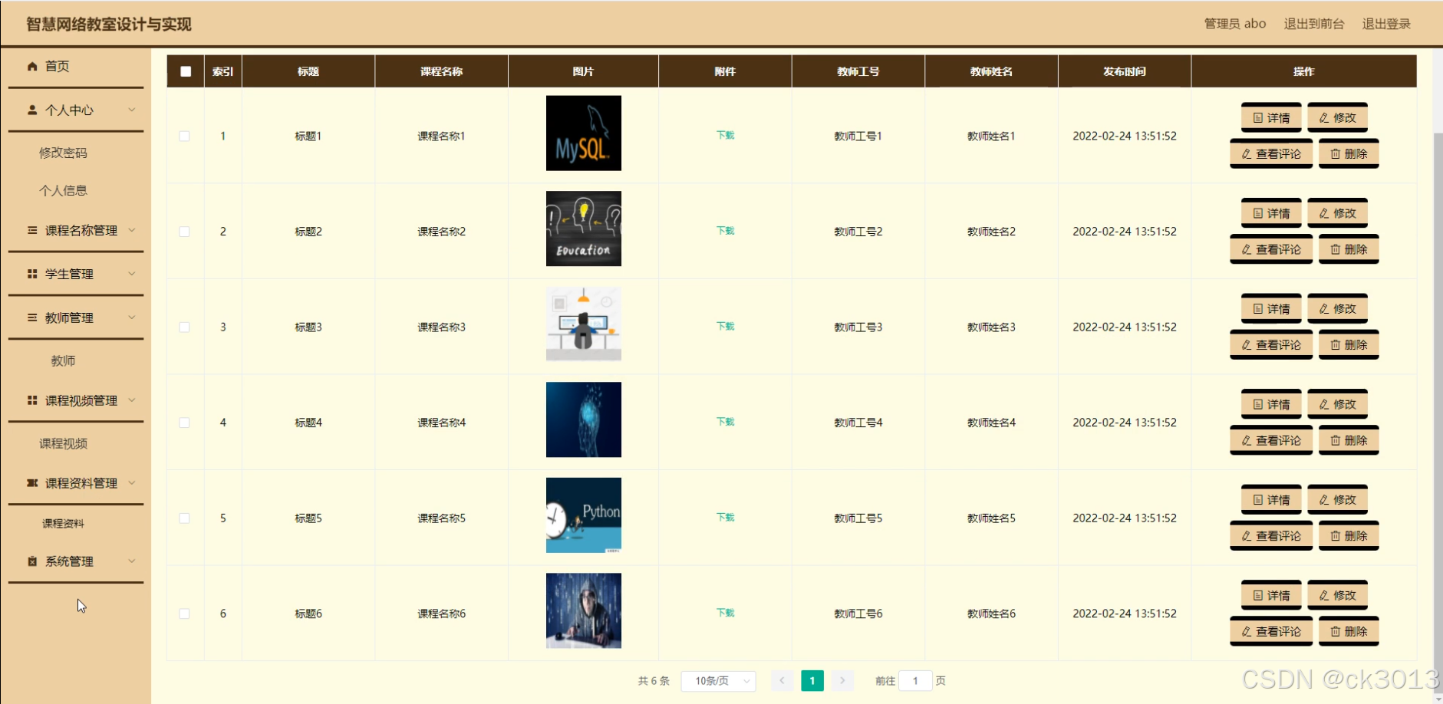Tick the checkbox for row 标题3

click(x=184, y=327)
